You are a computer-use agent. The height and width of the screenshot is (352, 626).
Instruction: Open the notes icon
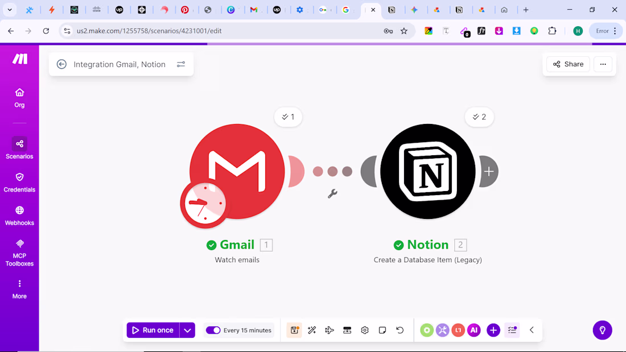point(382,330)
